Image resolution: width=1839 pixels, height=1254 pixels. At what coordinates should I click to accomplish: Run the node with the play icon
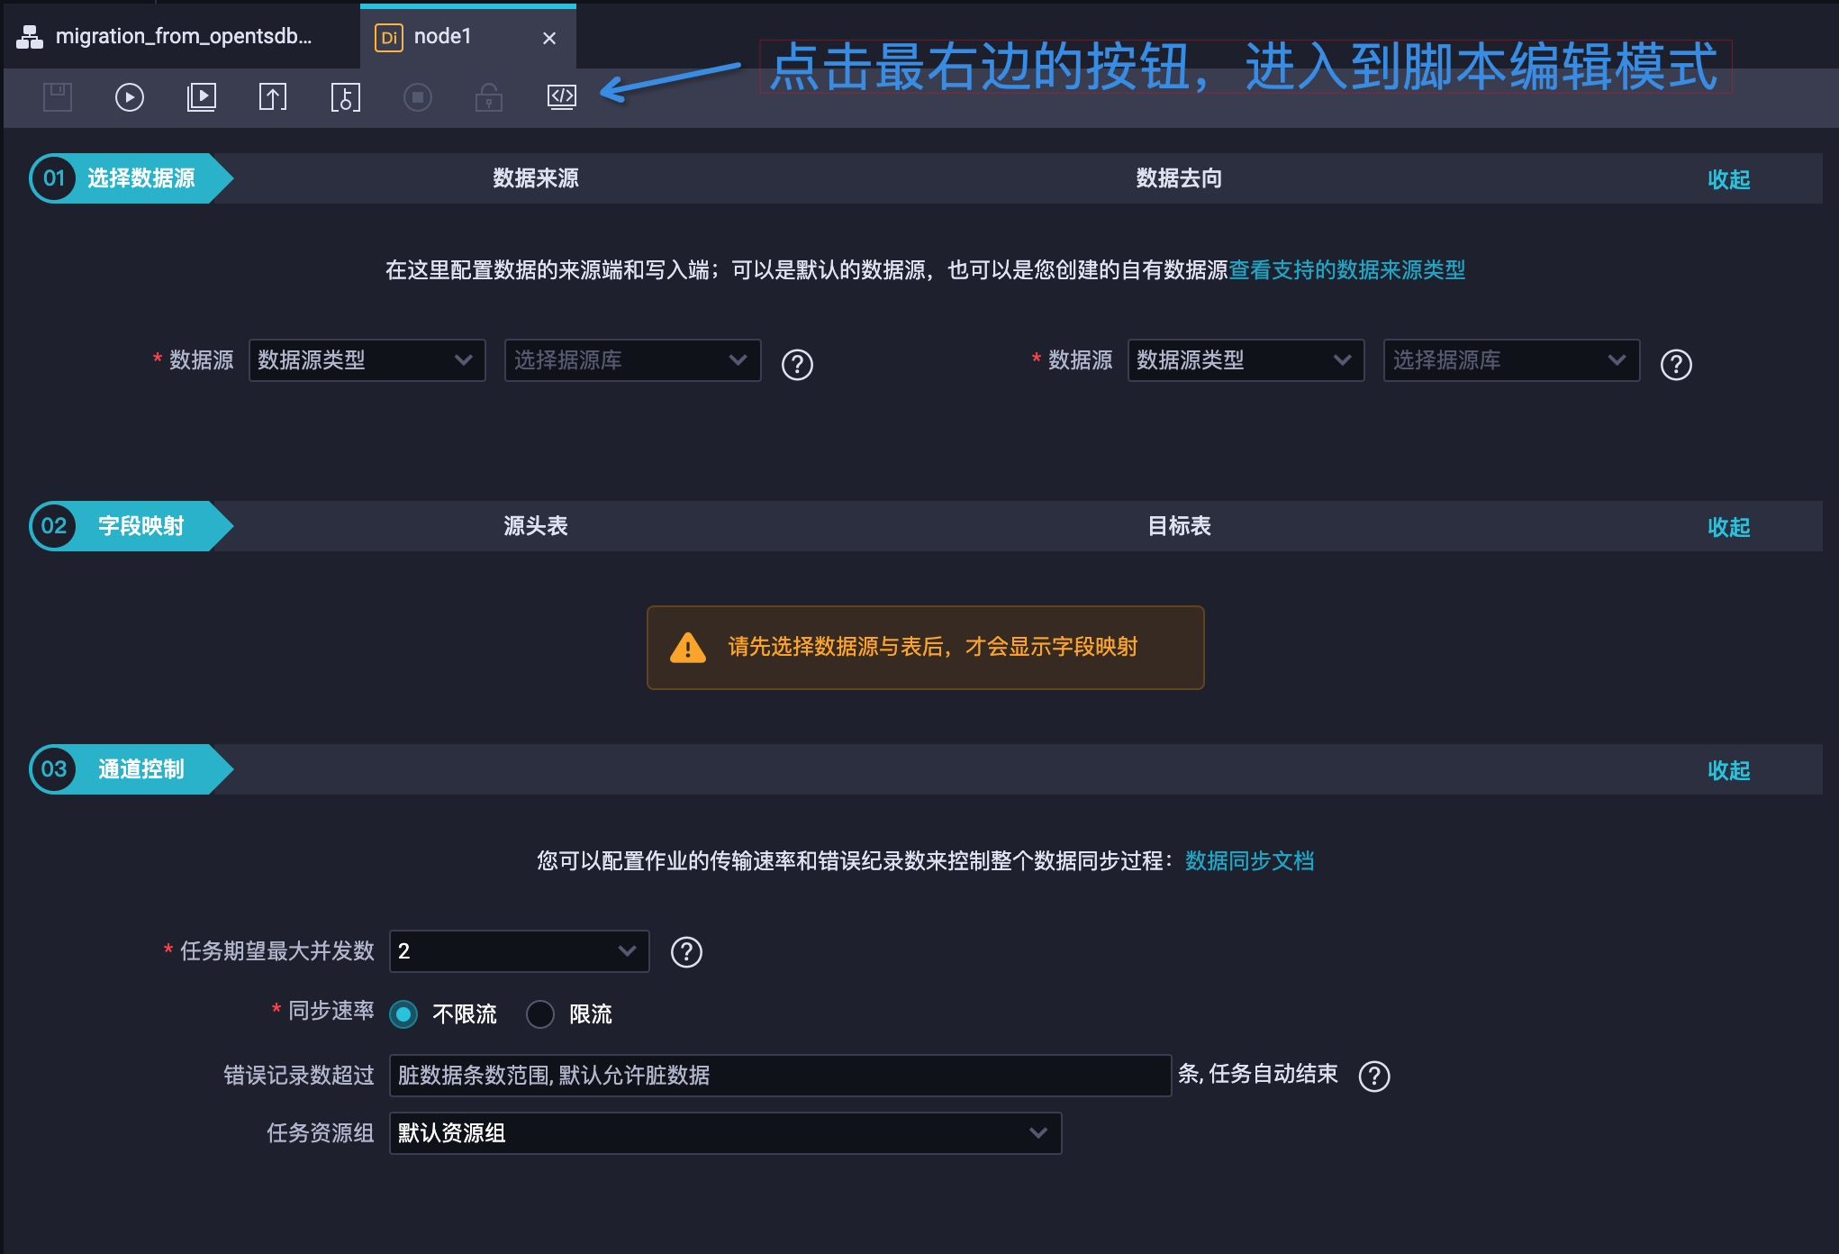pos(130,96)
